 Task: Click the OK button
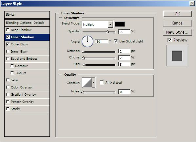pos(177,14)
